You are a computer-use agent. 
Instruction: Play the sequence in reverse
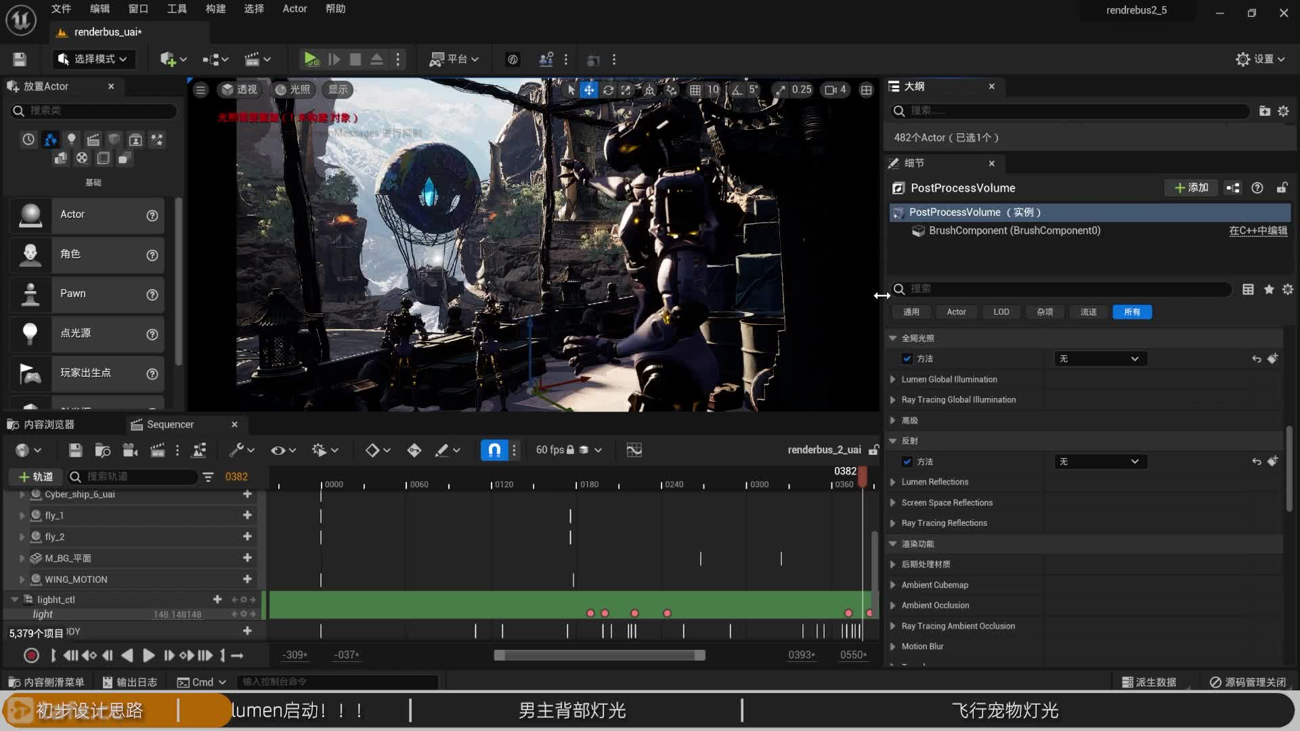click(x=127, y=655)
